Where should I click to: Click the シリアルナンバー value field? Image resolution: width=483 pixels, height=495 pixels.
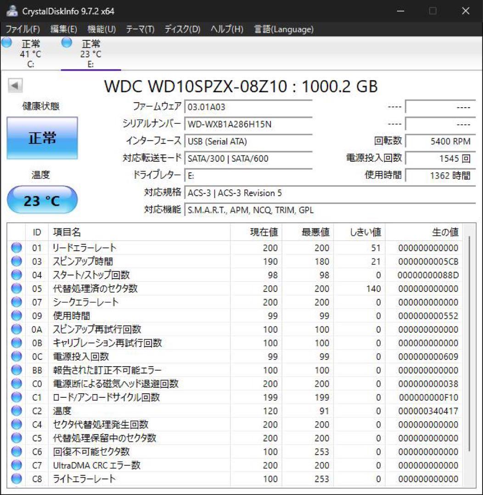tap(248, 124)
